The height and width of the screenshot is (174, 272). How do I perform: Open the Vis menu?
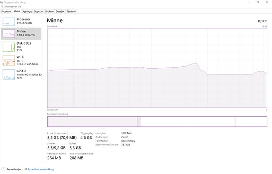19,7
